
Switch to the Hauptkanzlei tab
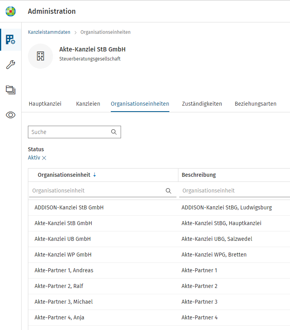pyautogui.click(x=45, y=104)
